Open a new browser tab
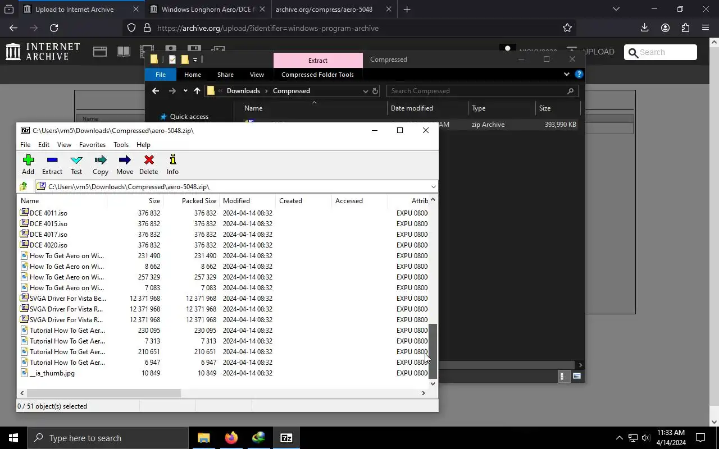The image size is (719, 449). [x=407, y=9]
